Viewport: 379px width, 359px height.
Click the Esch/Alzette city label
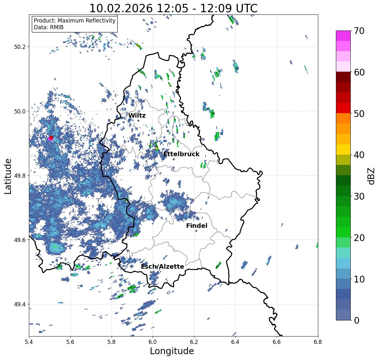[x=162, y=266]
